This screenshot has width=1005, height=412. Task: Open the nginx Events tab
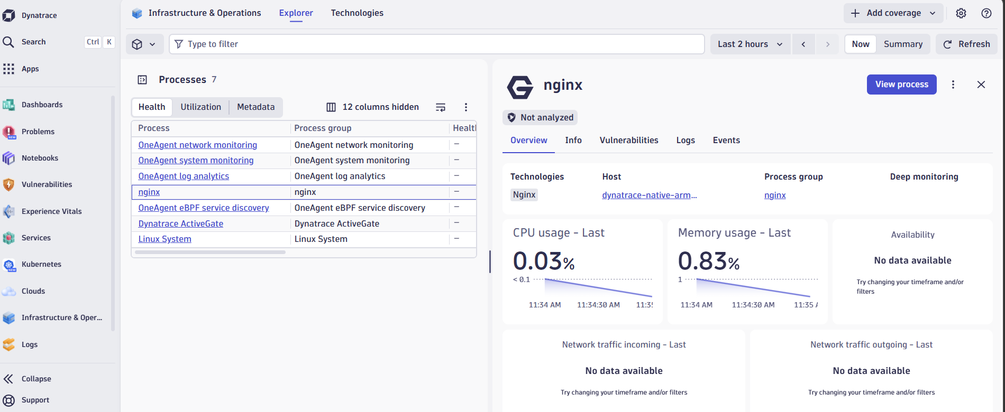click(x=726, y=141)
